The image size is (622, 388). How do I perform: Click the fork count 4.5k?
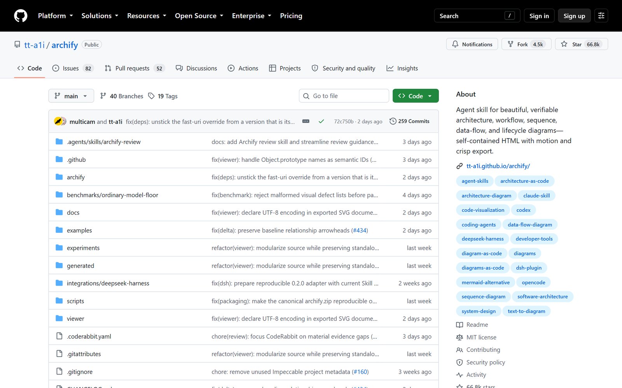(538, 44)
